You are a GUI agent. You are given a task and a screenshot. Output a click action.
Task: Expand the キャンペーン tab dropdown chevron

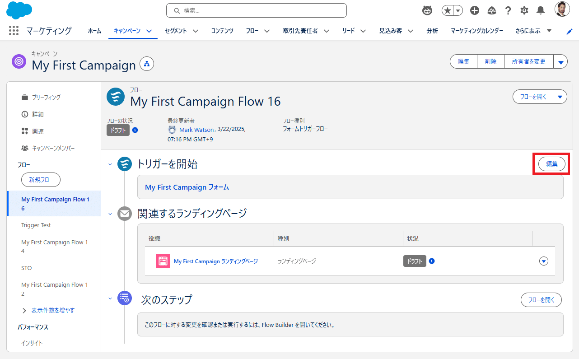coord(149,31)
